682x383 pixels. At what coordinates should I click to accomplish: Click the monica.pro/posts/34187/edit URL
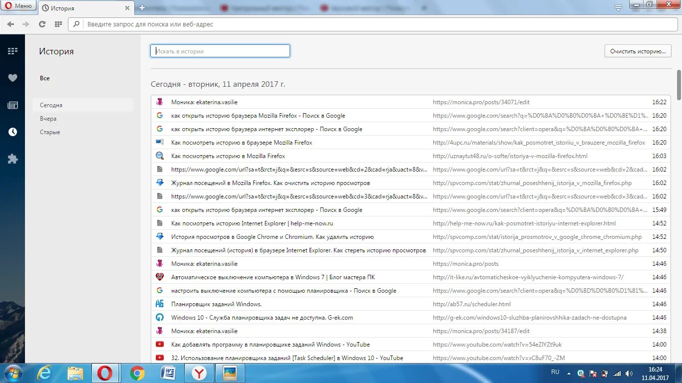(481, 331)
